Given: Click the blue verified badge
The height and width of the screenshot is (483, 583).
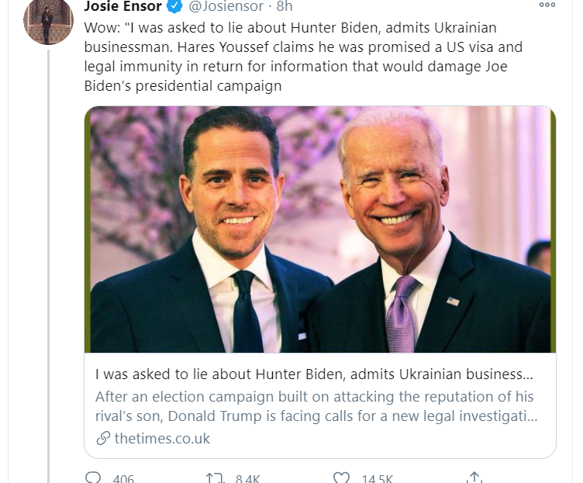Looking at the screenshot, I should click(x=174, y=8).
